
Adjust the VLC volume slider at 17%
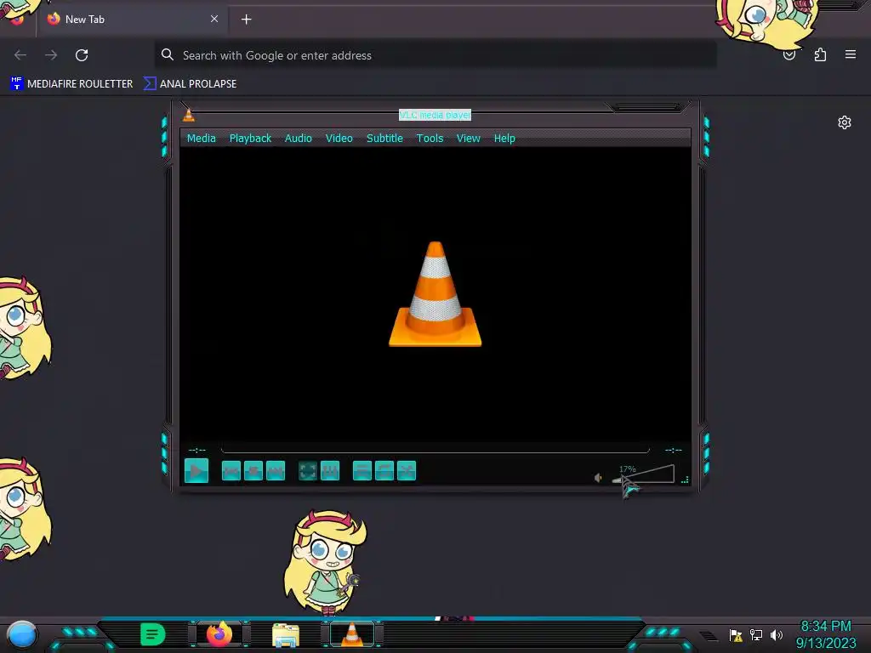click(x=643, y=474)
